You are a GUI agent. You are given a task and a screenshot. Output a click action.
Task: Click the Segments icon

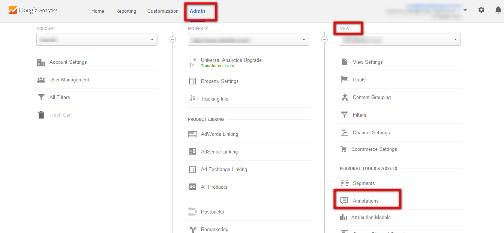point(345,183)
